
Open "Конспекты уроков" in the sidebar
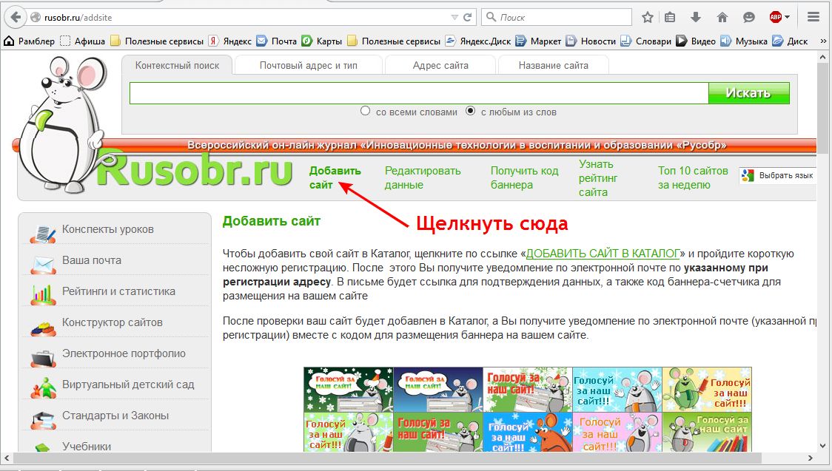coord(108,229)
